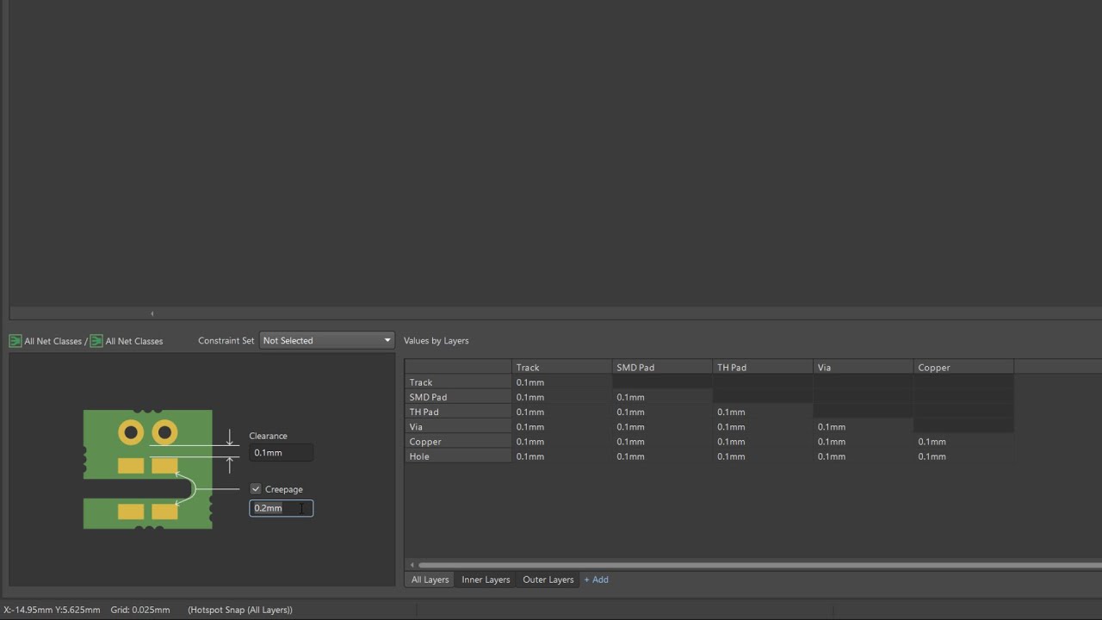Click the + Add layer link
This screenshot has width=1102, height=620.
597,580
